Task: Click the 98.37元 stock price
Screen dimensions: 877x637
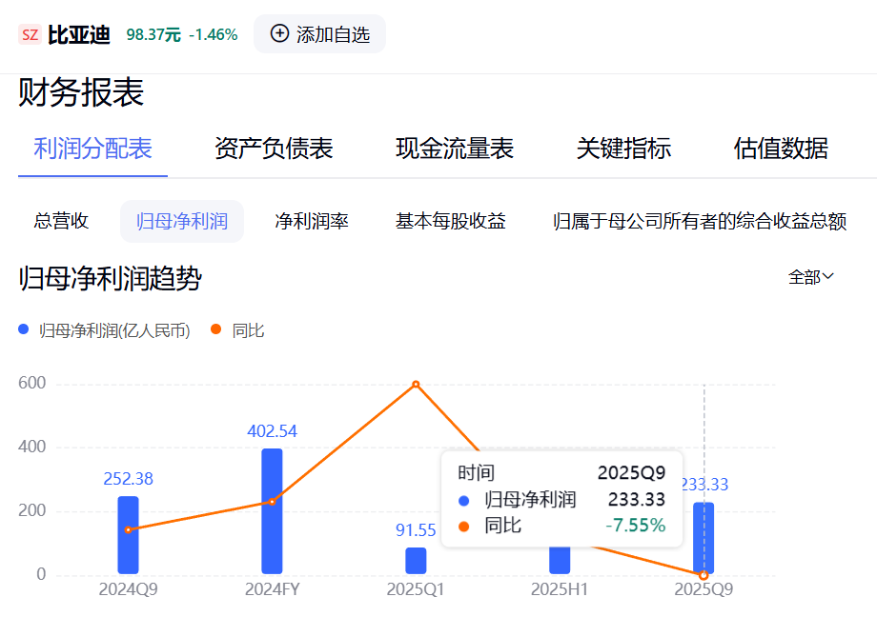Action: point(153,34)
